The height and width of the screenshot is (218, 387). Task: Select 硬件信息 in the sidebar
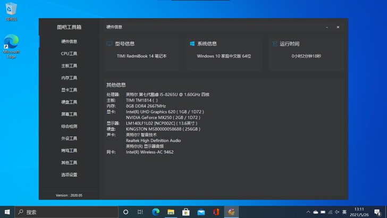pyautogui.click(x=69, y=41)
